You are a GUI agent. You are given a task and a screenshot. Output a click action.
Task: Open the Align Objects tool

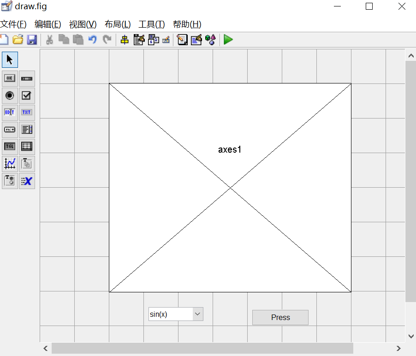coord(125,40)
